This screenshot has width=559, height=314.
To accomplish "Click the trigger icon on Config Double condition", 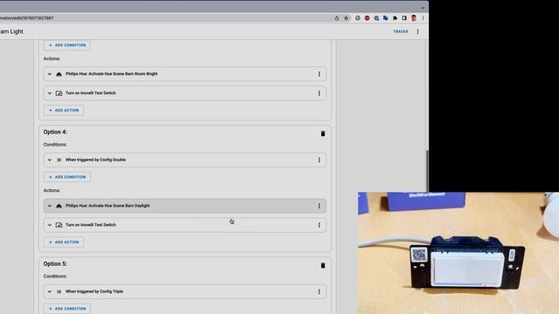I will point(59,160).
